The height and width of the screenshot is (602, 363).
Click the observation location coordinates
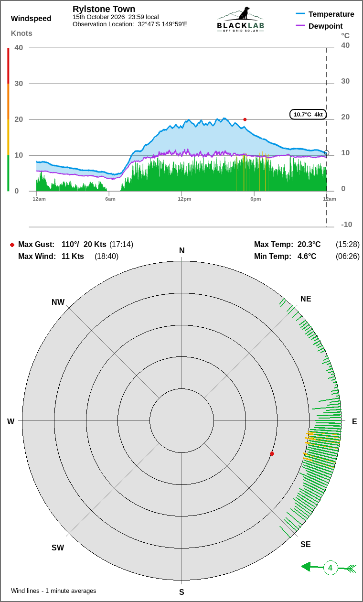point(162,24)
